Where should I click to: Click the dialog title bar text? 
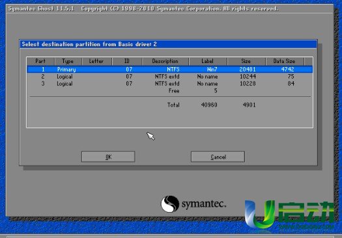tap(89, 44)
